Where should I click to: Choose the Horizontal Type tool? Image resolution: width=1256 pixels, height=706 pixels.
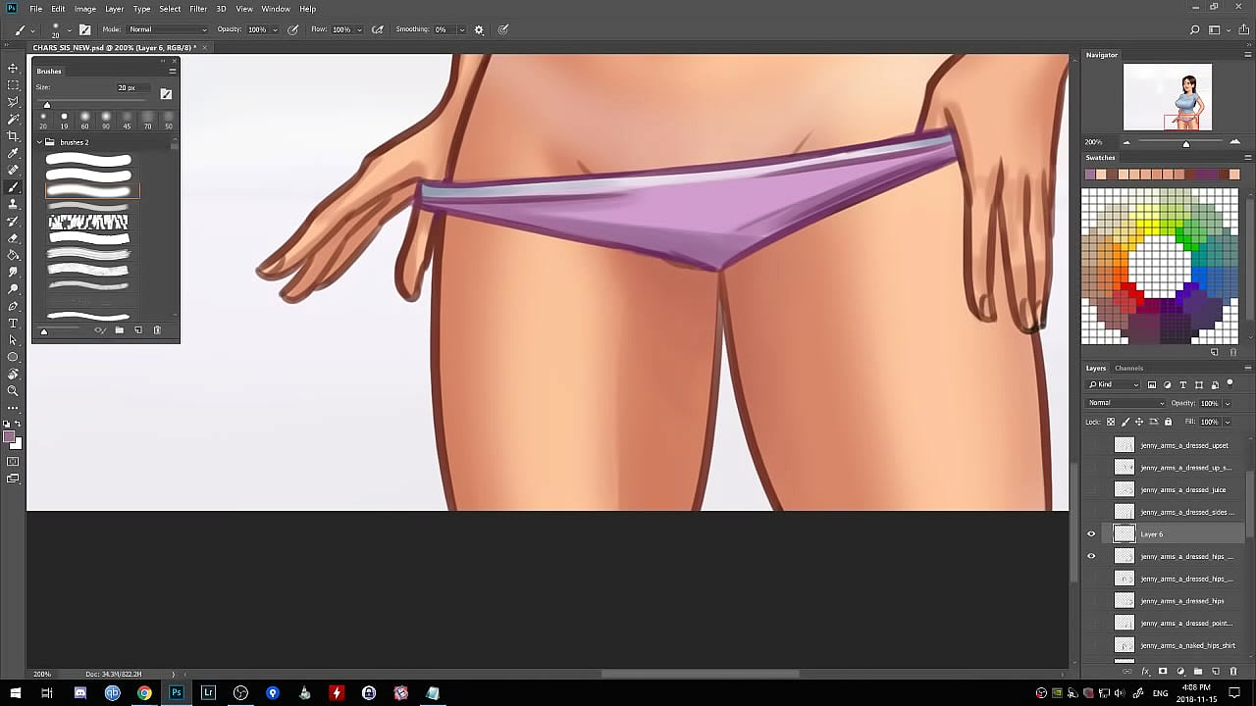pyautogui.click(x=13, y=323)
